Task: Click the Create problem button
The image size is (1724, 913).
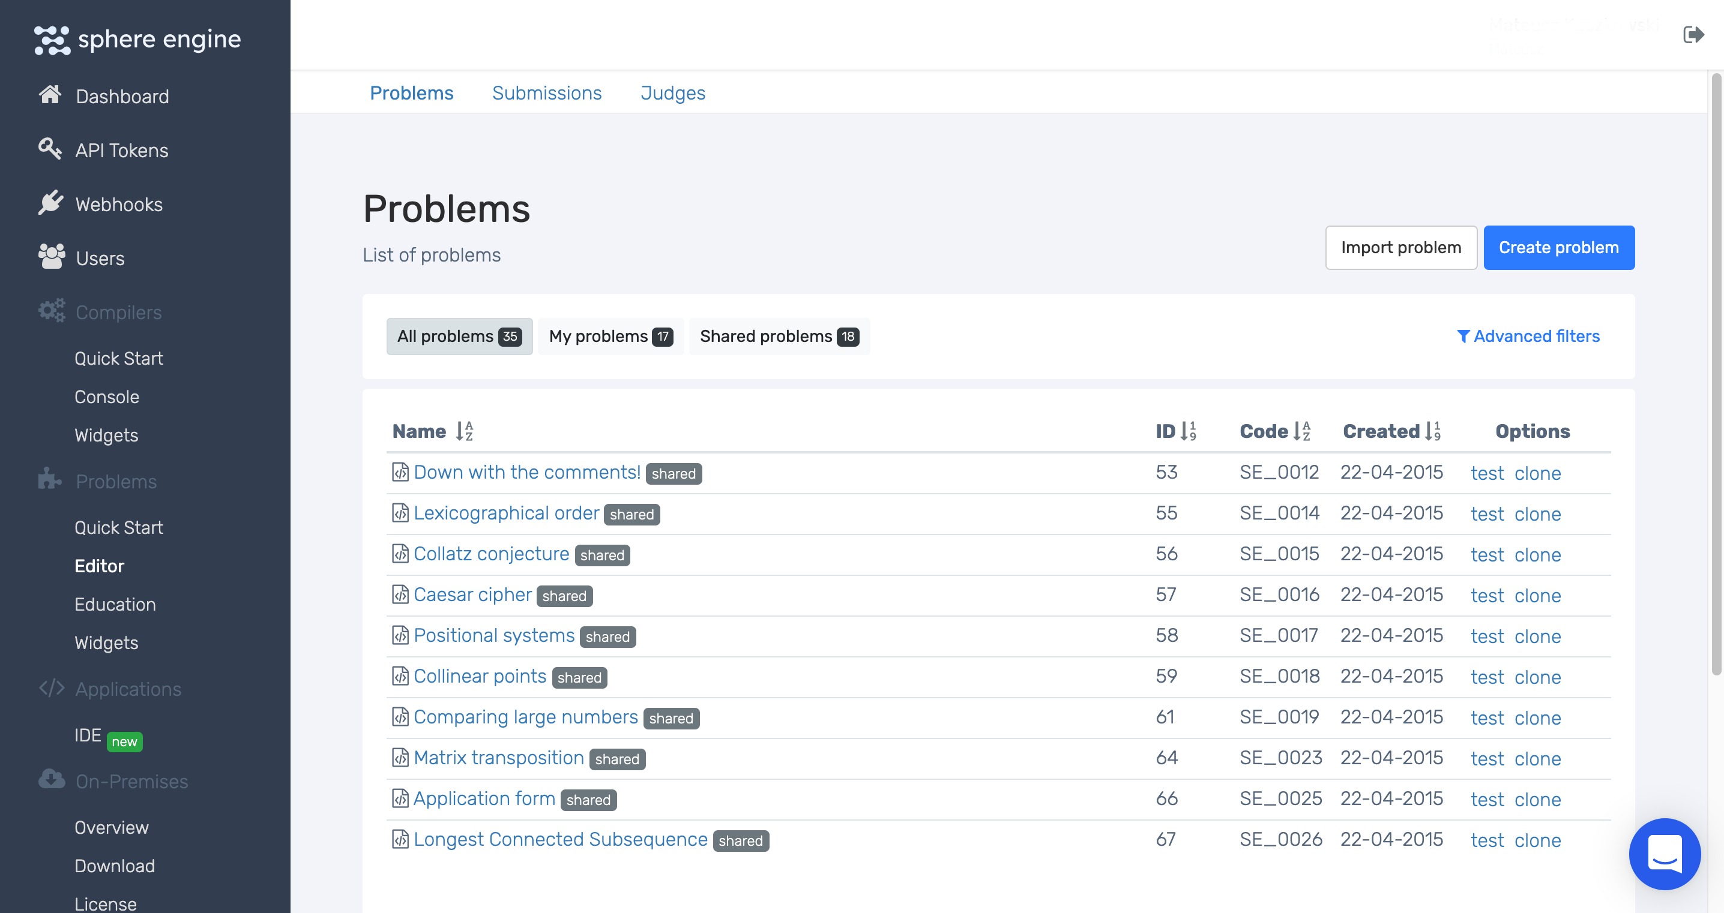Action: click(x=1558, y=248)
